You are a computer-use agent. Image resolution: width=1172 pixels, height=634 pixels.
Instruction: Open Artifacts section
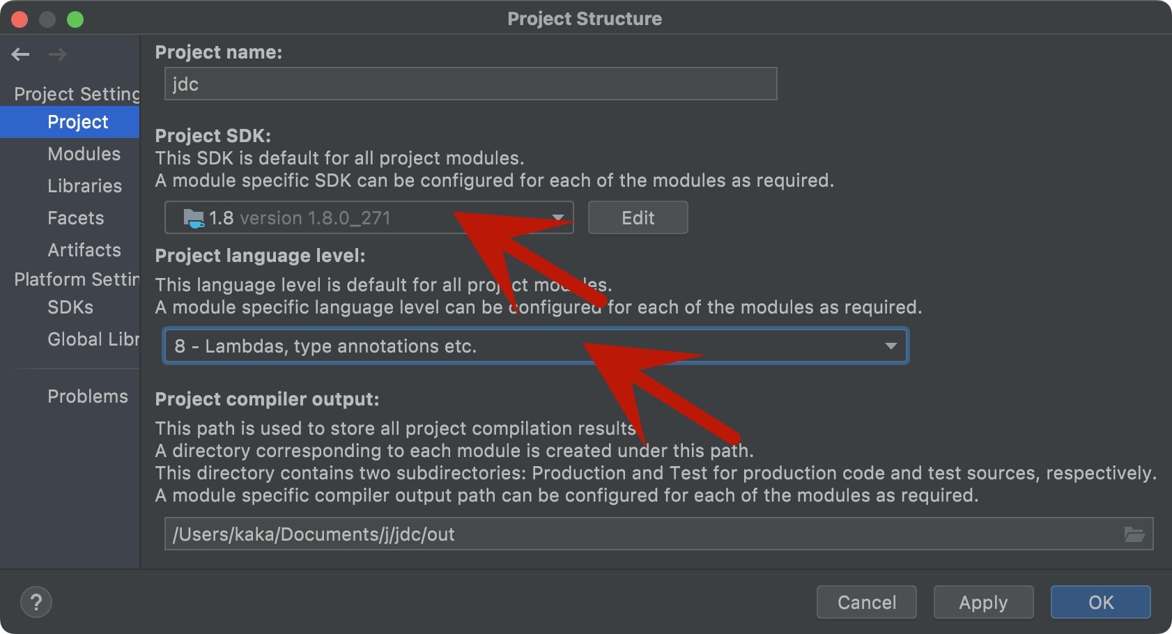[x=84, y=250]
